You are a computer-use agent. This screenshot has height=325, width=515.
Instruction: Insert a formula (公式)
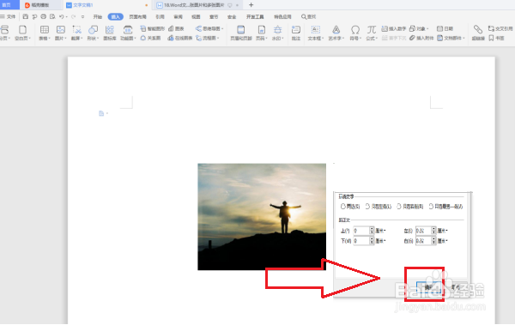[x=371, y=33]
